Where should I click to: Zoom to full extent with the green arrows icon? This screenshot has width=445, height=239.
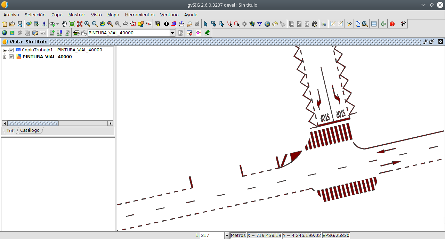pyautogui.click(x=72, y=24)
